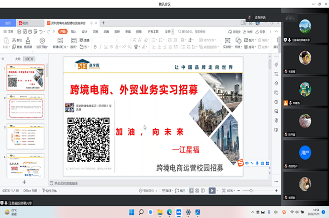This screenshot has height=218, width=329.
Task: Toggle Bold formatting
Action: pos(95,47)
